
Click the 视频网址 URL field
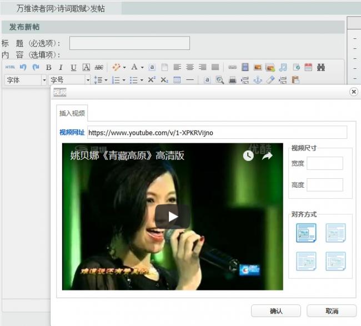click(217, 132)
